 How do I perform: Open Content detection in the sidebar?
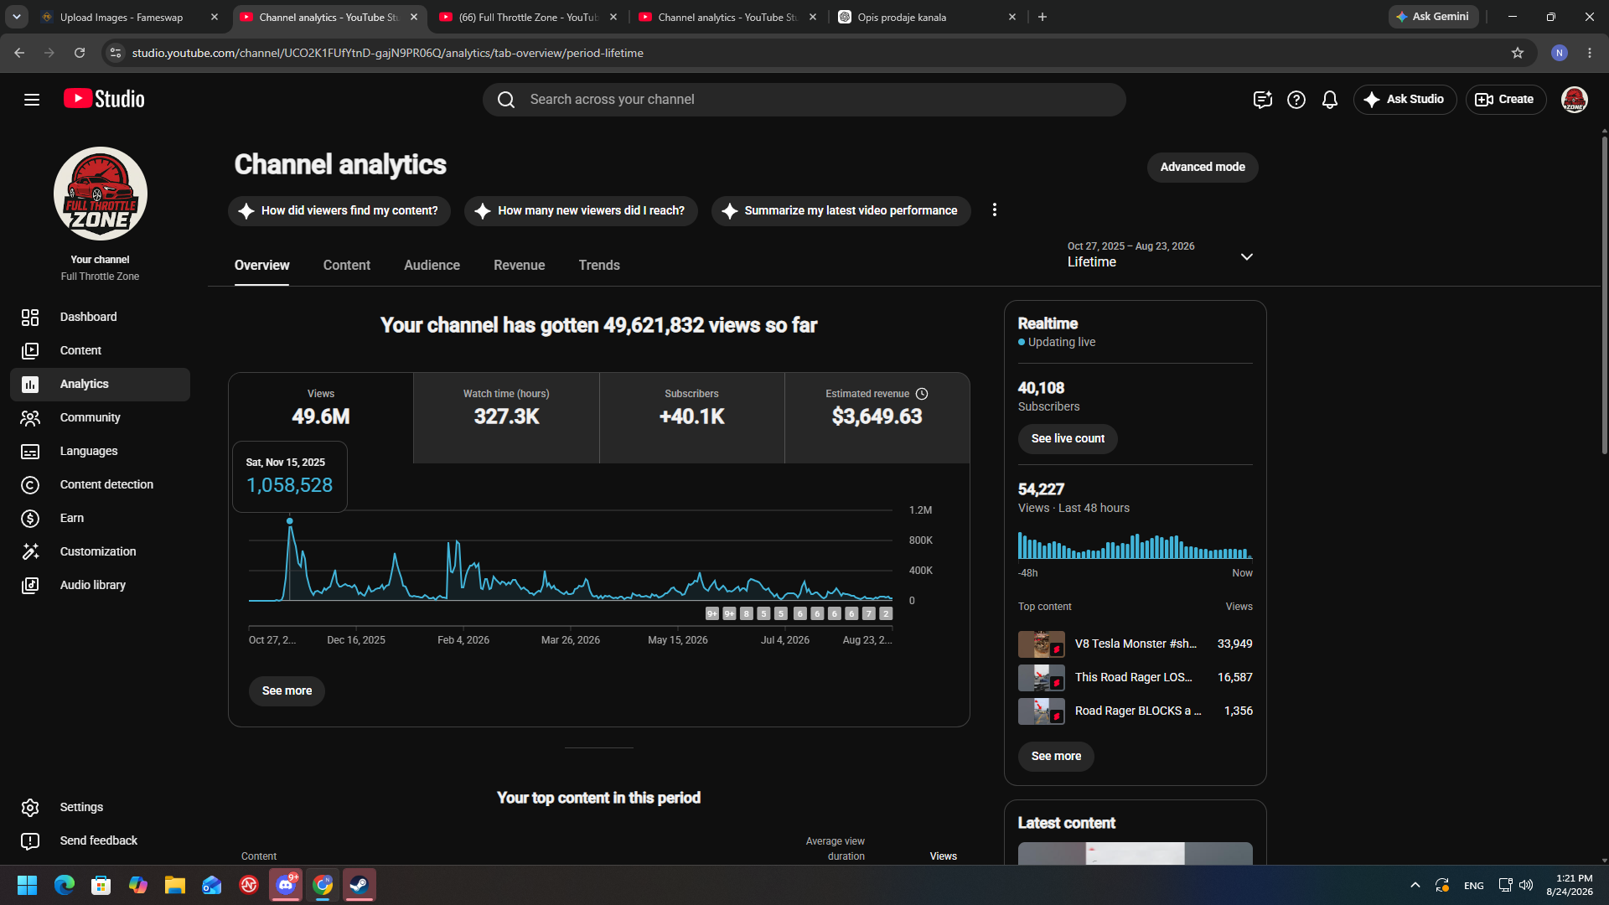coord(100,484)
